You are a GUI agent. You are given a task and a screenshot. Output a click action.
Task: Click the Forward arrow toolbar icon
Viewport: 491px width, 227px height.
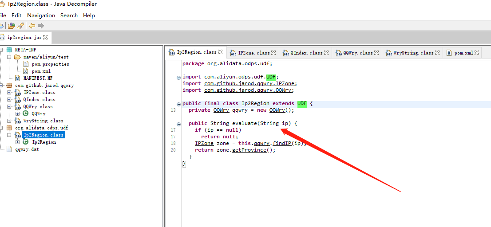(41, 26)
